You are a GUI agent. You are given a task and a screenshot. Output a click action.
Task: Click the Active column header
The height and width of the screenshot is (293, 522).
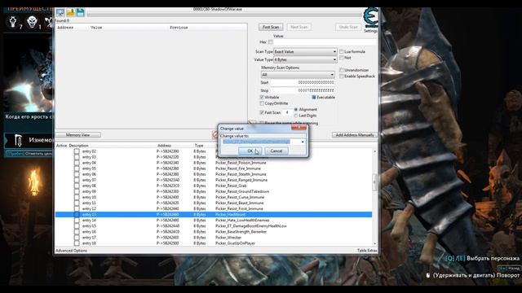(62, 146)
